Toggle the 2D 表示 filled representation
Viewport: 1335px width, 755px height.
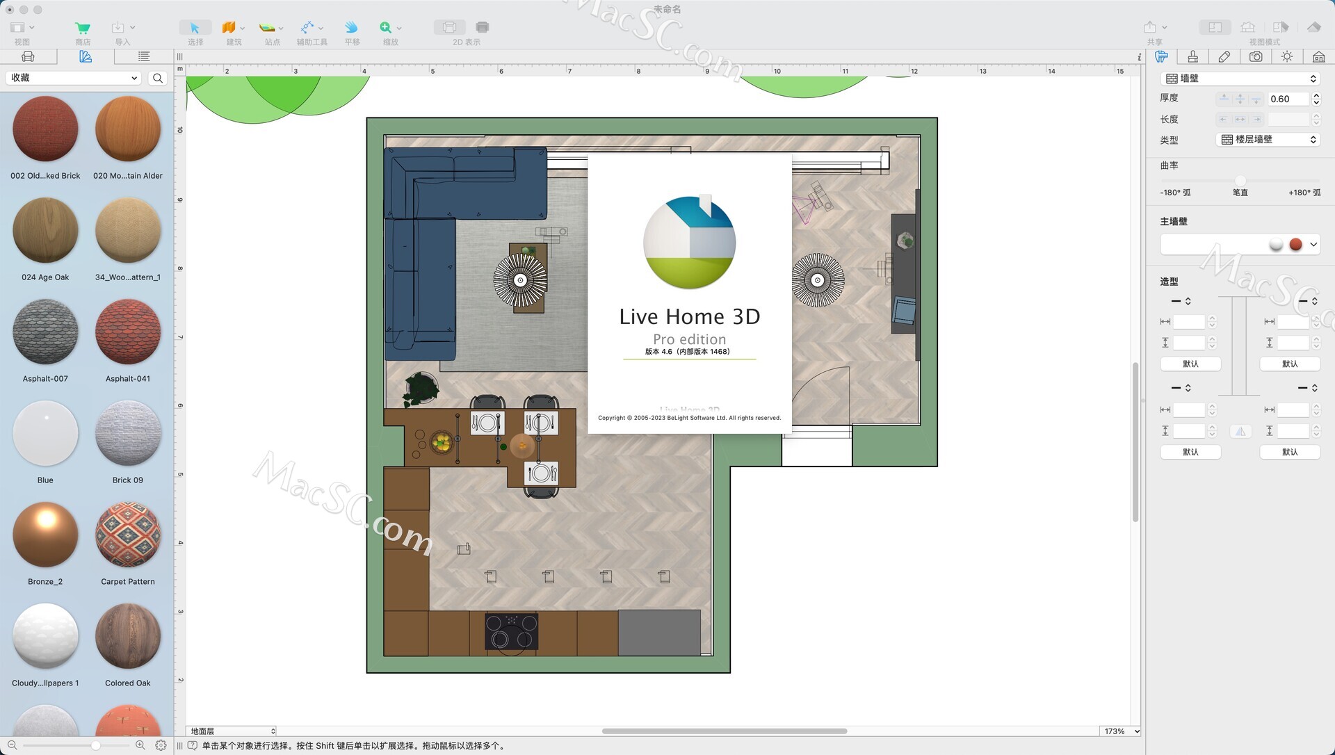pos(483,27)
